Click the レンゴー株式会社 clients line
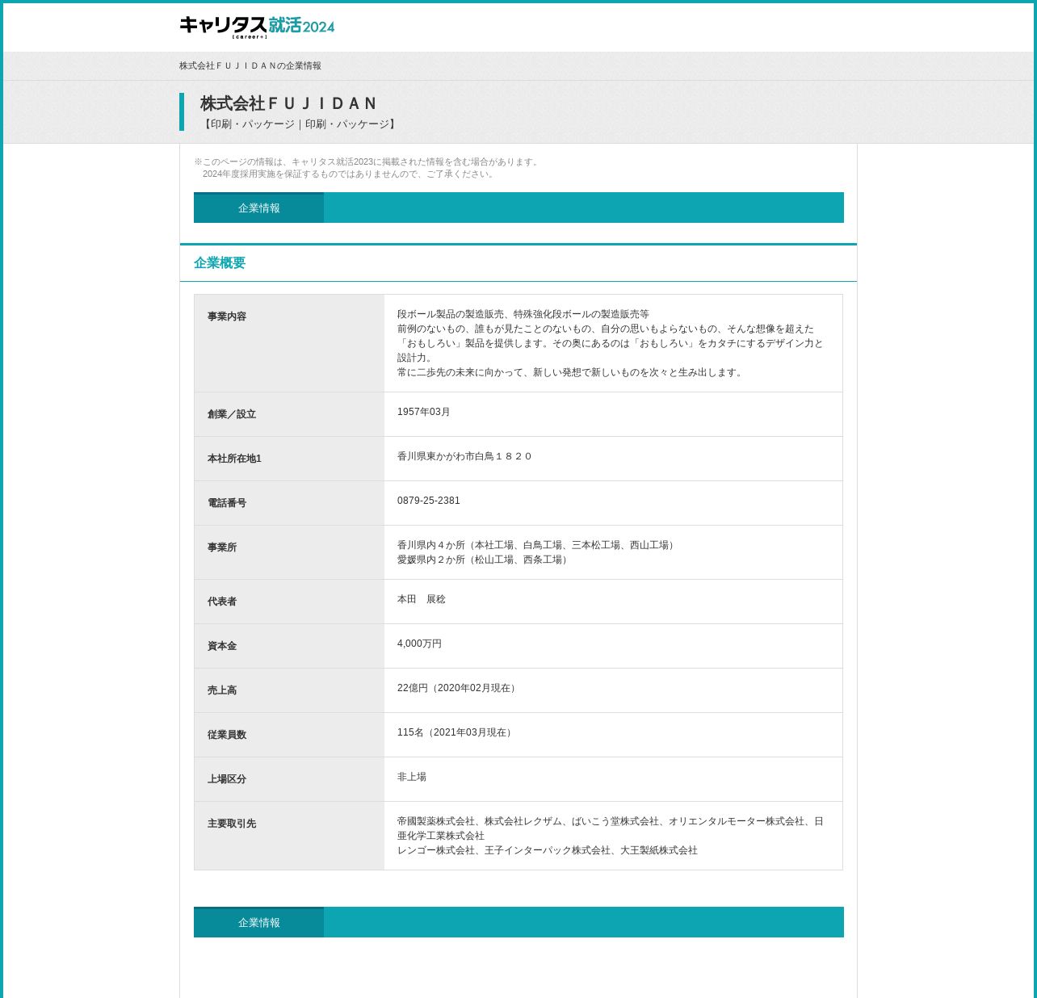The image size is (1037, 998). (x=548, y=850)
